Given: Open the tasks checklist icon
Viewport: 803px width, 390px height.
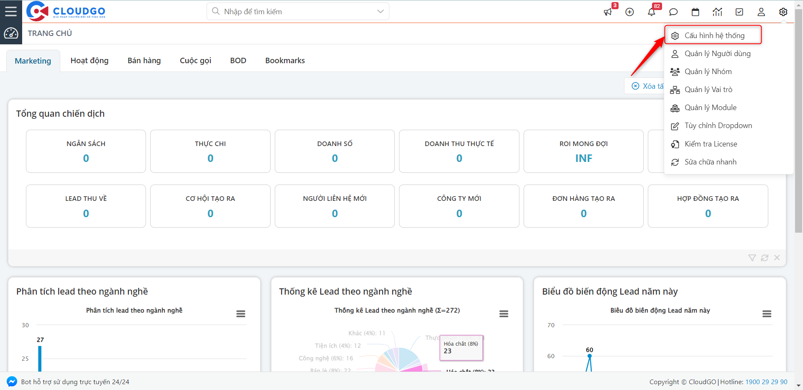Looking at the screenshot, I should click(739, 12).
